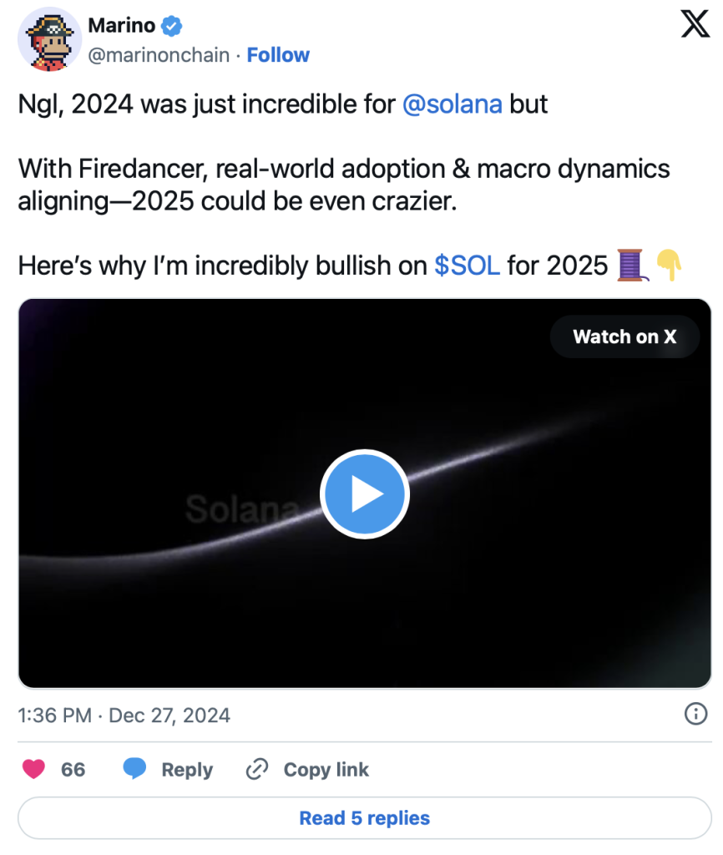The height and width of the screenshot is (855, 723).
Task: Click the chain-link copy icon
Action: [256, 769]
